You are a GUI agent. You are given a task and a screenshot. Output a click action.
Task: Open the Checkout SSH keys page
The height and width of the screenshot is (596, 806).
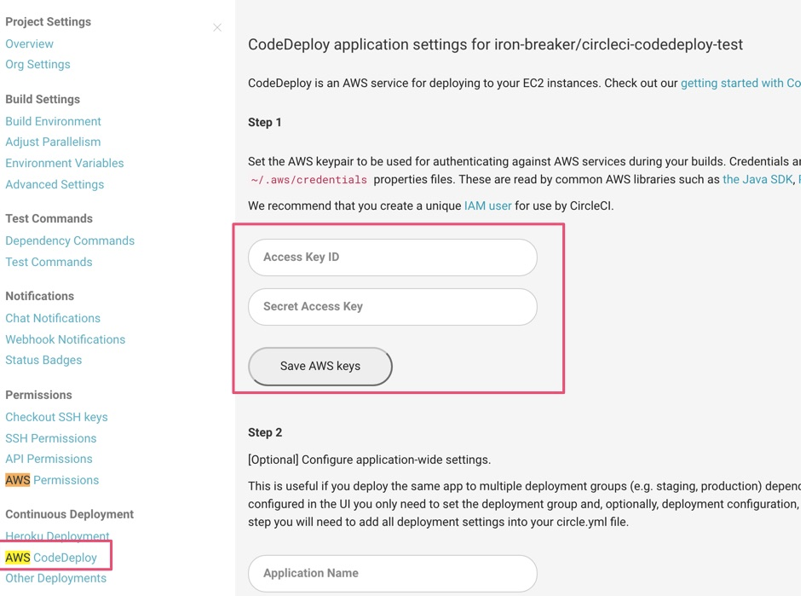click(x=56, y=417)
